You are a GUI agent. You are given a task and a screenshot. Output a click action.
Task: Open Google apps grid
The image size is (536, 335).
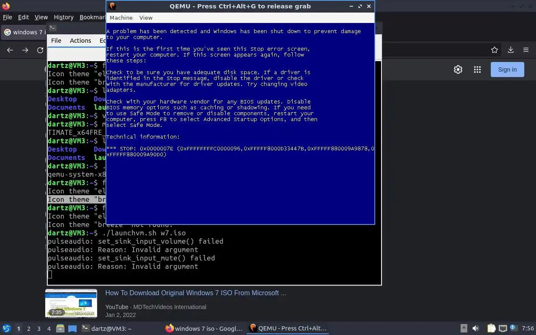tap(477, 70)
